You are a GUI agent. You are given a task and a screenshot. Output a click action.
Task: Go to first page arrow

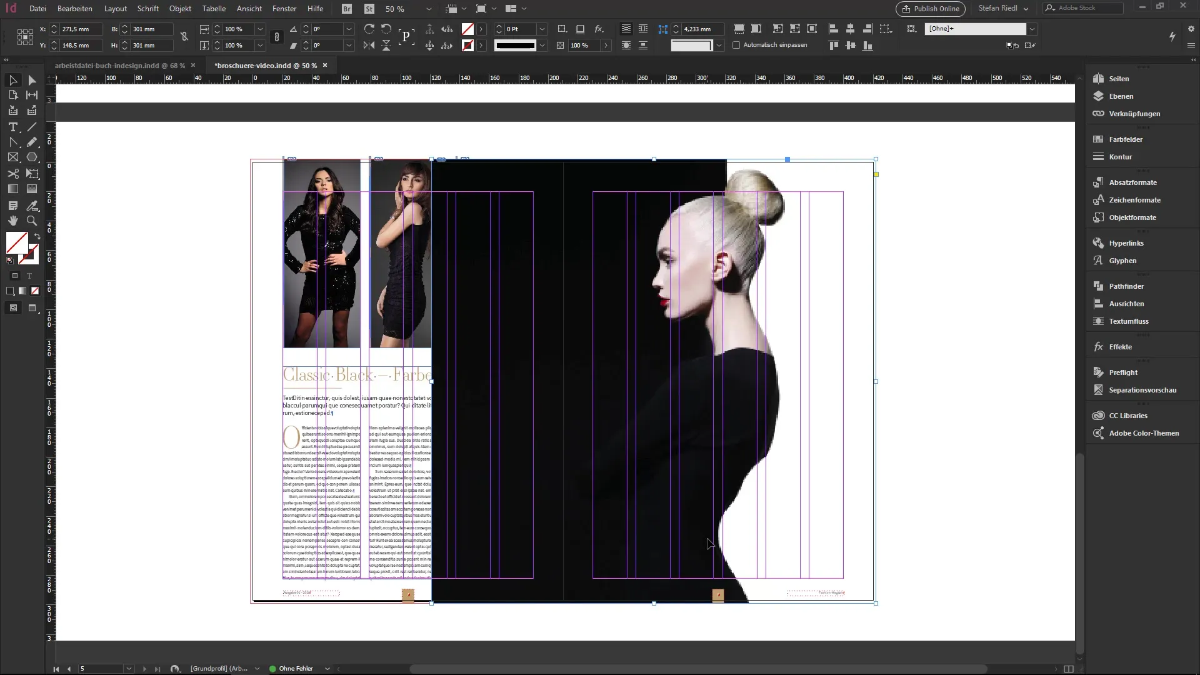[x=56, y=669]
